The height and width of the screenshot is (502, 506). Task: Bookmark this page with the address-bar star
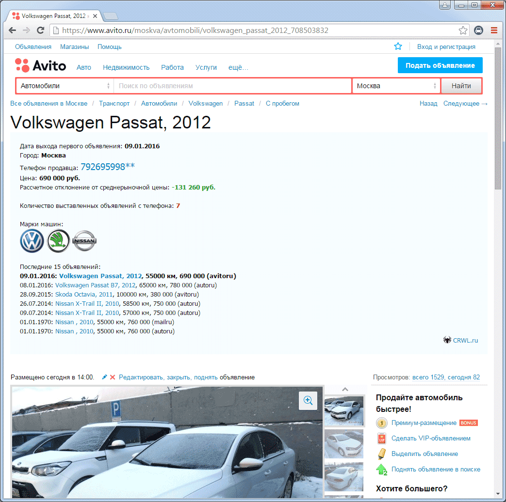[x=463, y=31]
